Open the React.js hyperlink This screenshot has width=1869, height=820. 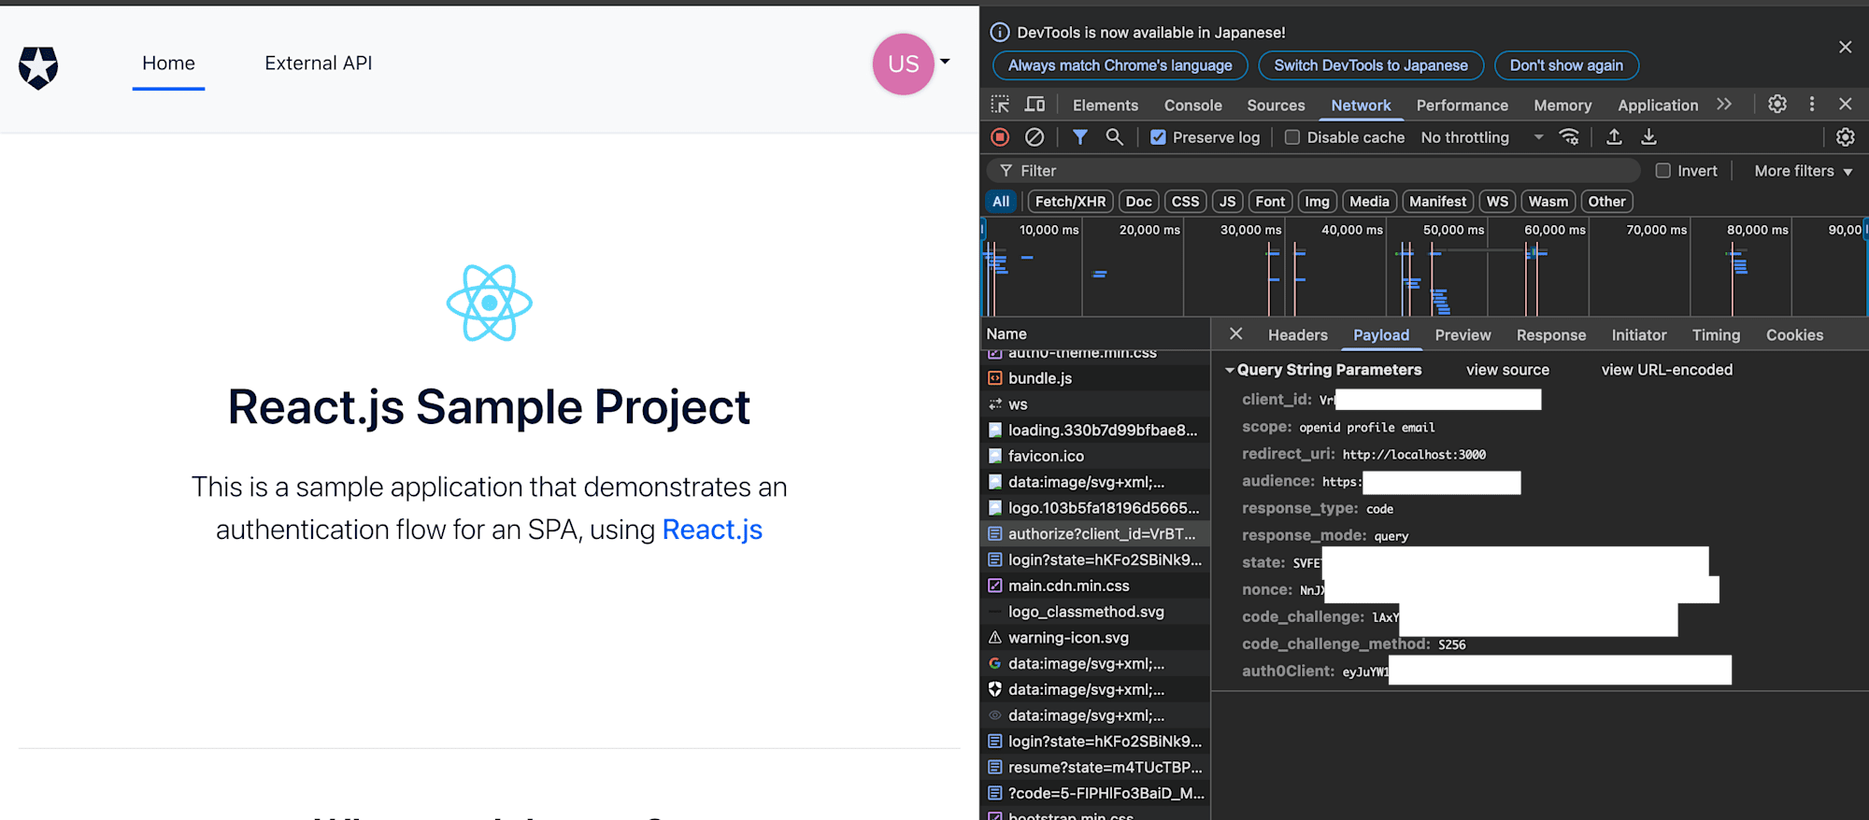[x=712, y=530]
